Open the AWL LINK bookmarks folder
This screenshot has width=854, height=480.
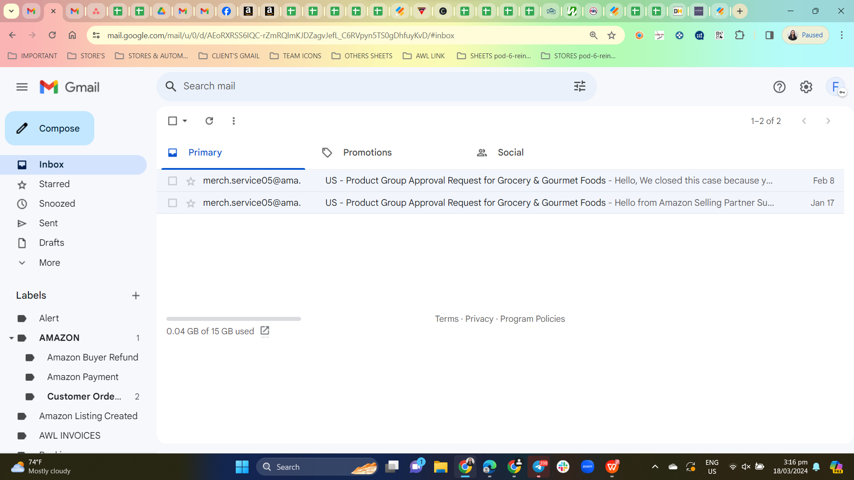point(424,56)
